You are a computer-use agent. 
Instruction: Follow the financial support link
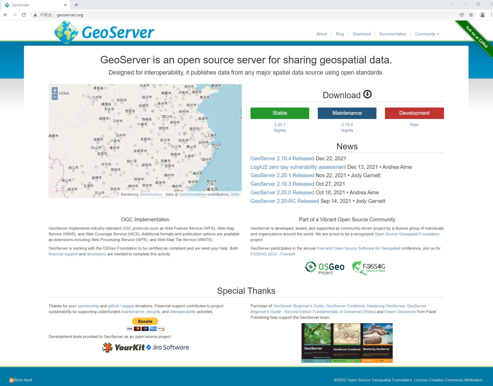(63, 254)
